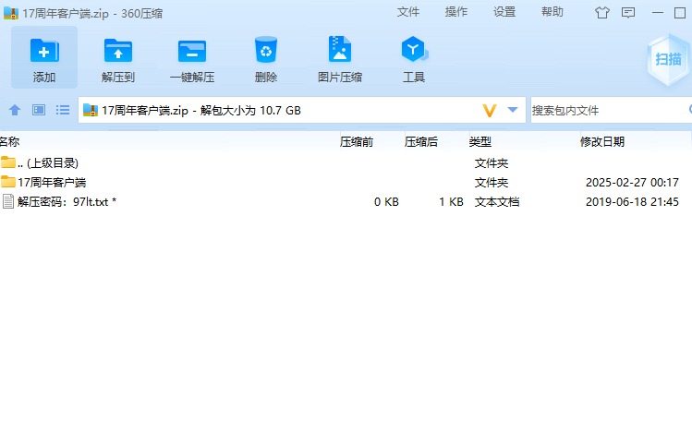The height and width of the screenshot is (444, 692).
Task: Click the skin (shirt) icon in title bar
Action: click(602, 12)
